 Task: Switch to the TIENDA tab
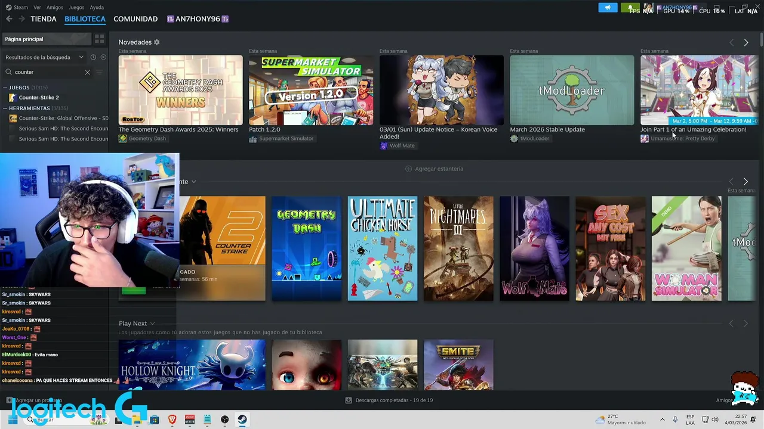44,19
